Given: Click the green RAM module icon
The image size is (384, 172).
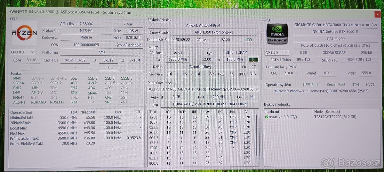Looking at the screenshot, I should [x=254, y=60].
